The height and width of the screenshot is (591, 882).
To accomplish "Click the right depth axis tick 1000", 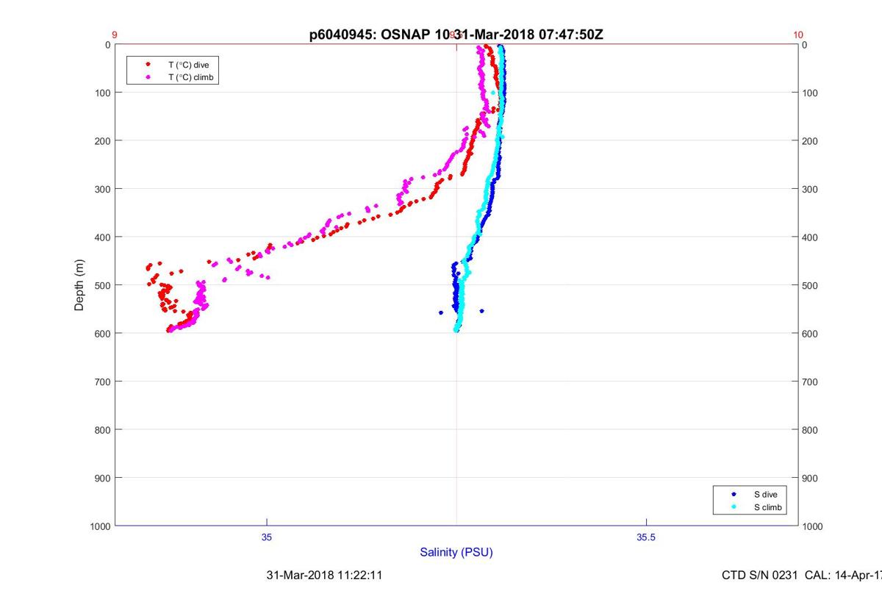I will pos(813,526).
